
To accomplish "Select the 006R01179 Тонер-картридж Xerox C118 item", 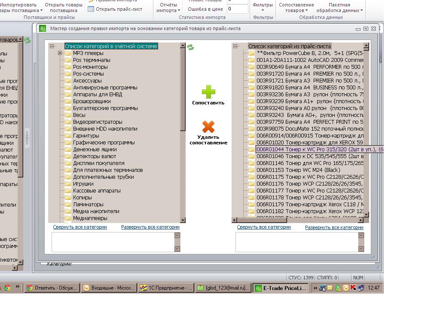I will pos(310,204).
